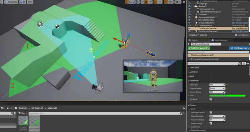Open rotation snap value 10° dropdown
250x132 pixels.
tap(160, 2)
